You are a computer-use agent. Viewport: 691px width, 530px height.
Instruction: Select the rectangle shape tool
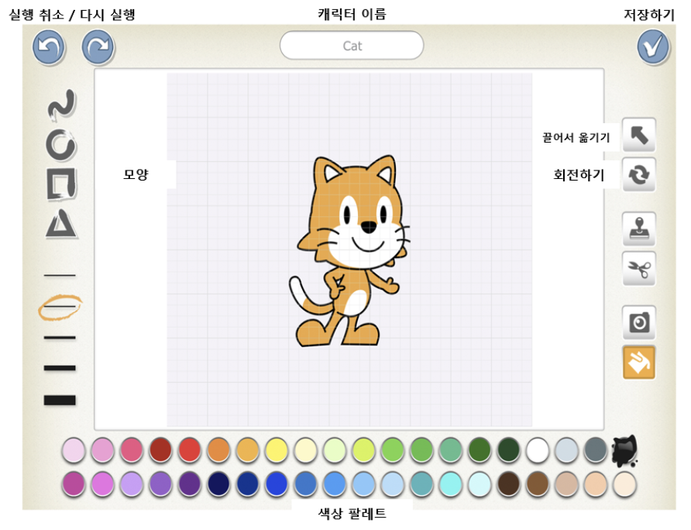coord(61,184)
